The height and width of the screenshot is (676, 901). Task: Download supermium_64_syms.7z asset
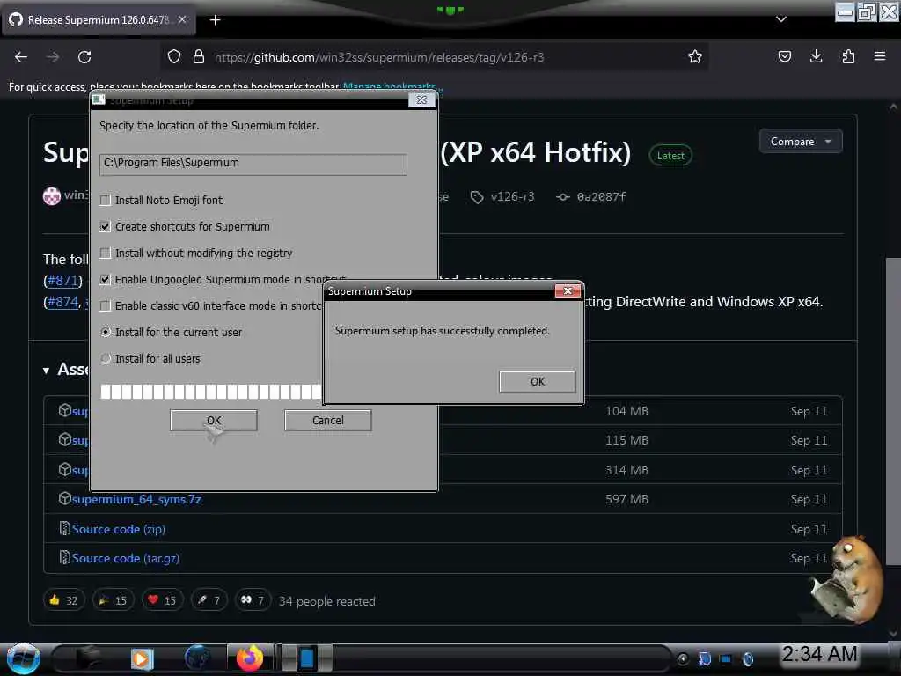click(x=136, y=500)
